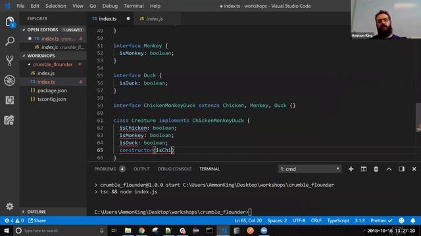The width and height of the screenshot is (421, 236).
Task: Click Prettier status bar item
Action: (x=382, y=220)
